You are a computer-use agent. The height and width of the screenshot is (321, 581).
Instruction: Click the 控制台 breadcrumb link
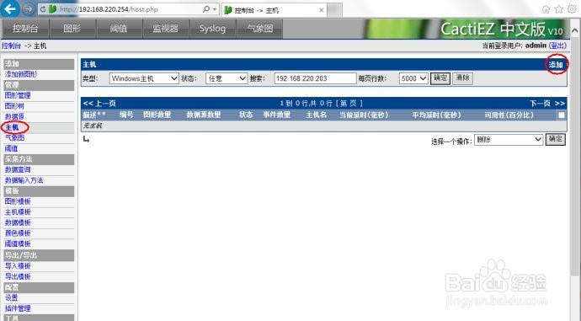tap(11, 46)
